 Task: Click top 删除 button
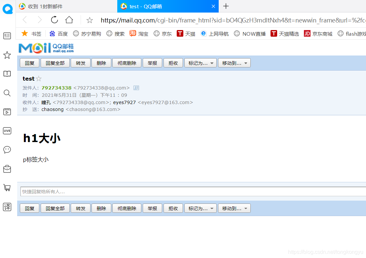coord(101,63)
